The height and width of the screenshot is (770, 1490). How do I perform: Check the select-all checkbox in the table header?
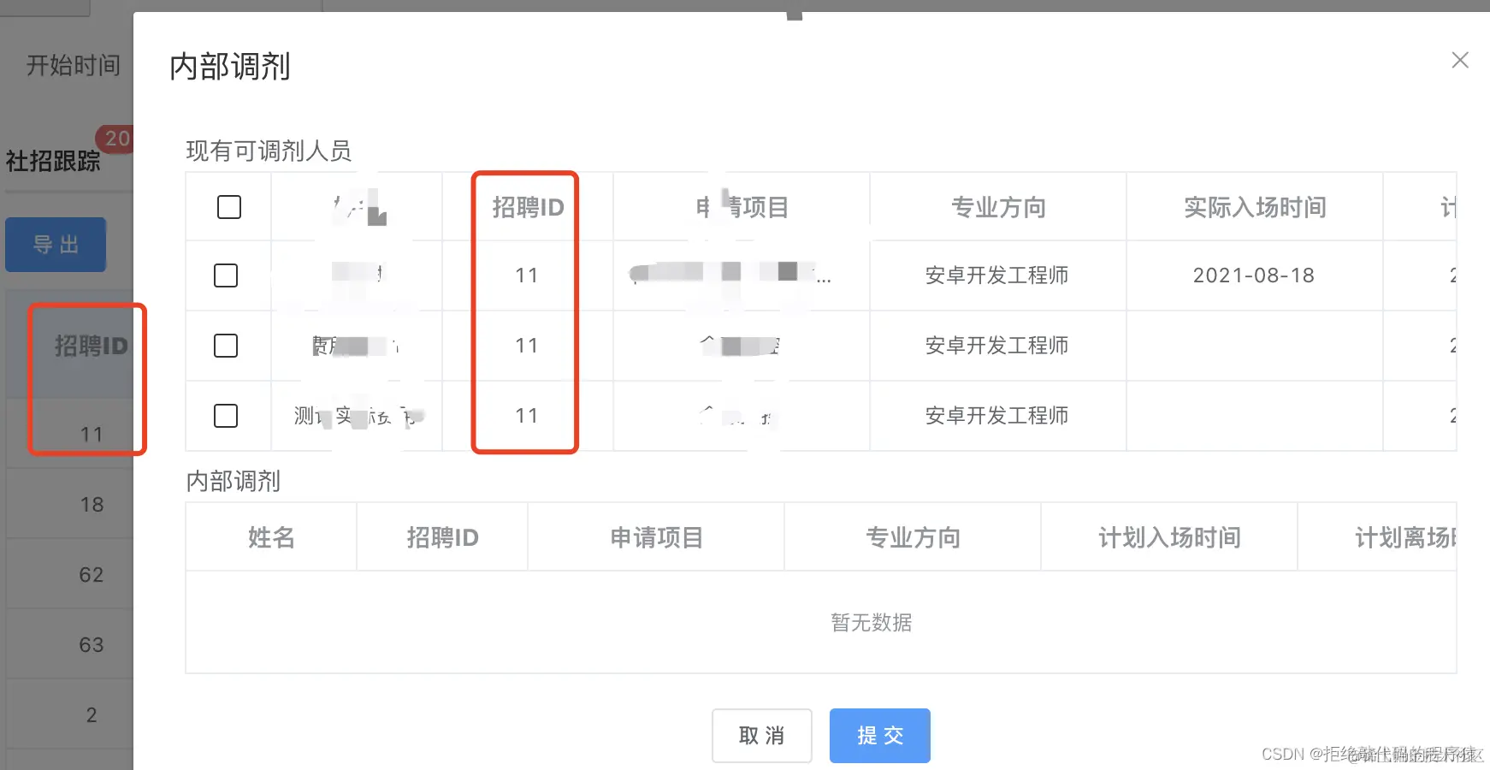[228, 206]
